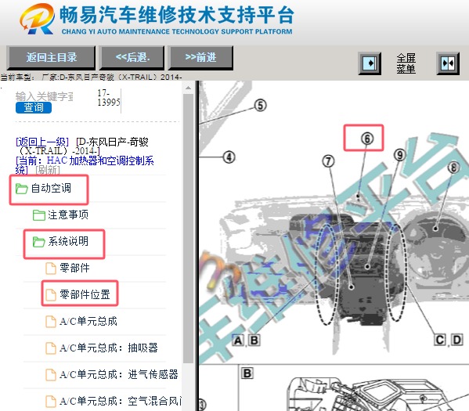The width and height of the screenshot is (469, 411).
Task: Click the boxed letter A label
Action: 238,341
